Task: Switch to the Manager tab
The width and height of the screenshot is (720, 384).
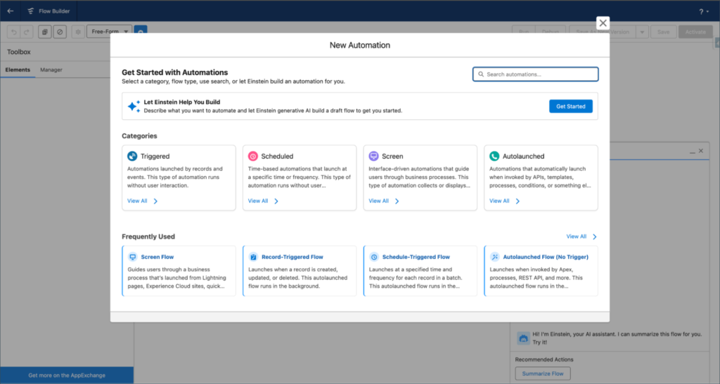Action: [x=51, y=70]
